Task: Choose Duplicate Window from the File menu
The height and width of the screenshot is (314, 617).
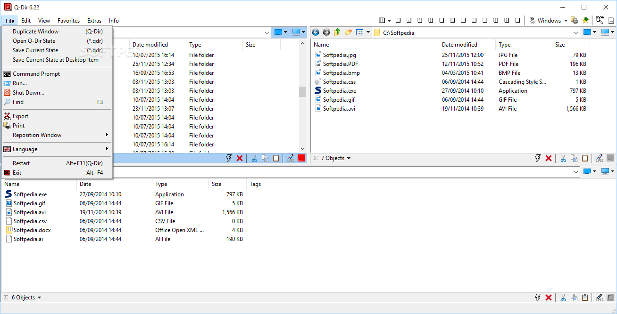Action: point(57,32)
